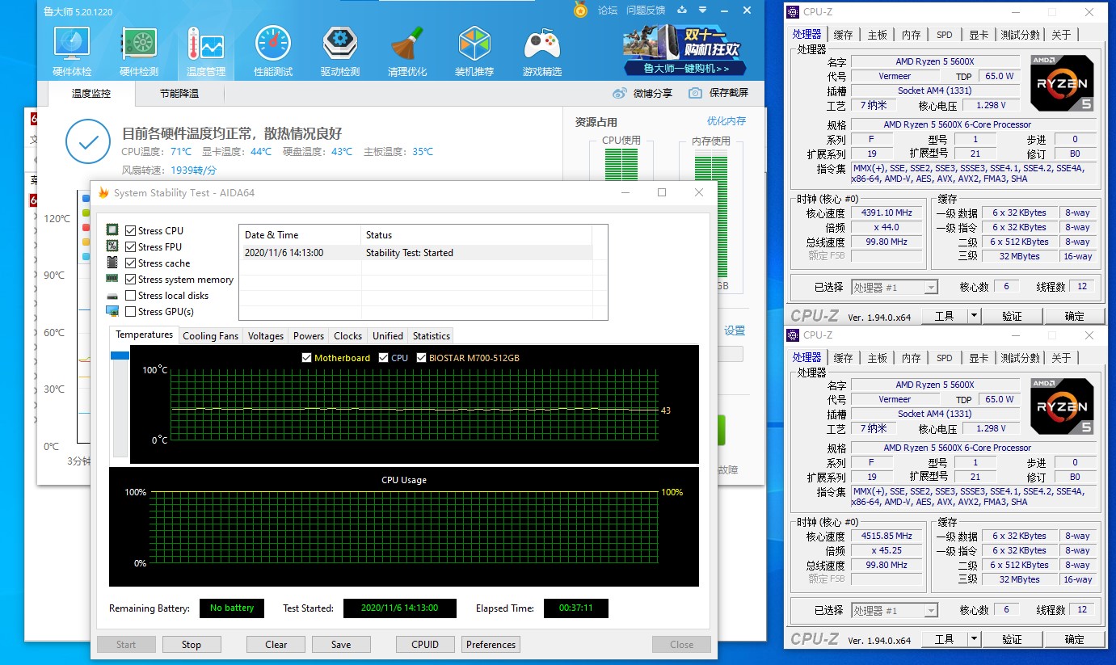
Task: Toggle BIOSTAR M700-512GB graph checkbox
Action: tap(422, 357)
